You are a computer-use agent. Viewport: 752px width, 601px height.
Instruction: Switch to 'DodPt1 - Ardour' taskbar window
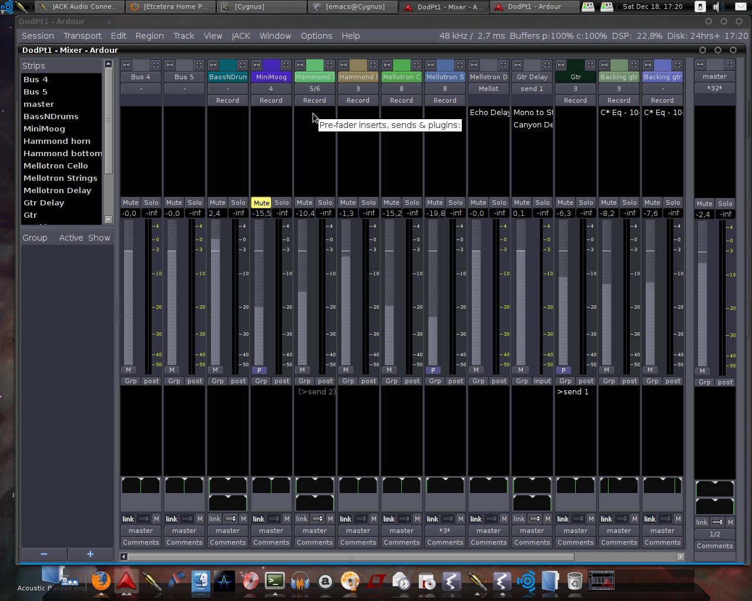534,6
